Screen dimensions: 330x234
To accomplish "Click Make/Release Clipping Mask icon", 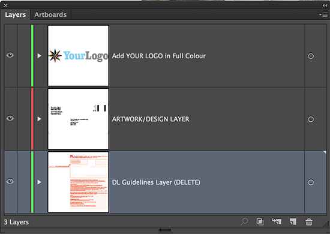I will click(x=260, y=221).
